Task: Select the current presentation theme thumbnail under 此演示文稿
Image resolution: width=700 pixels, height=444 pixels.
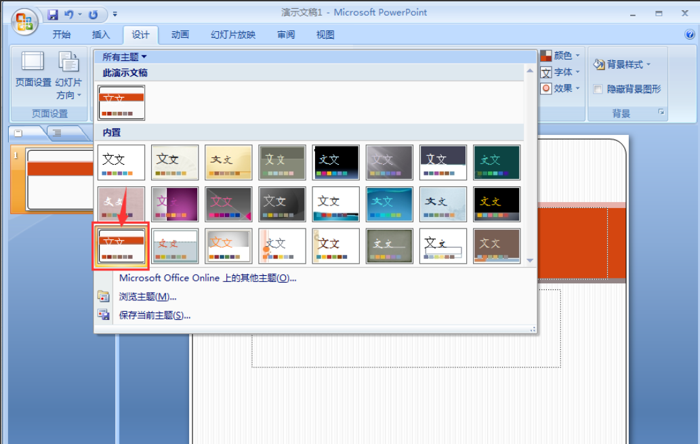Action: point(121,103)
